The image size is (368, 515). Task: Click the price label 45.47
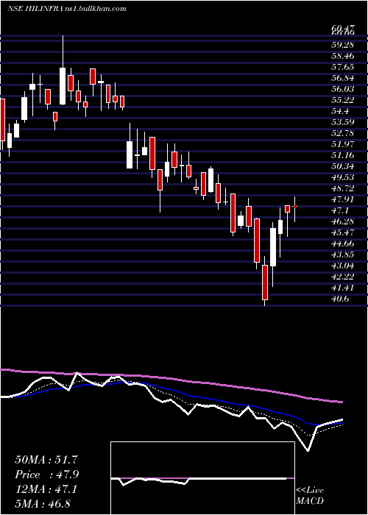click(342, 232)
